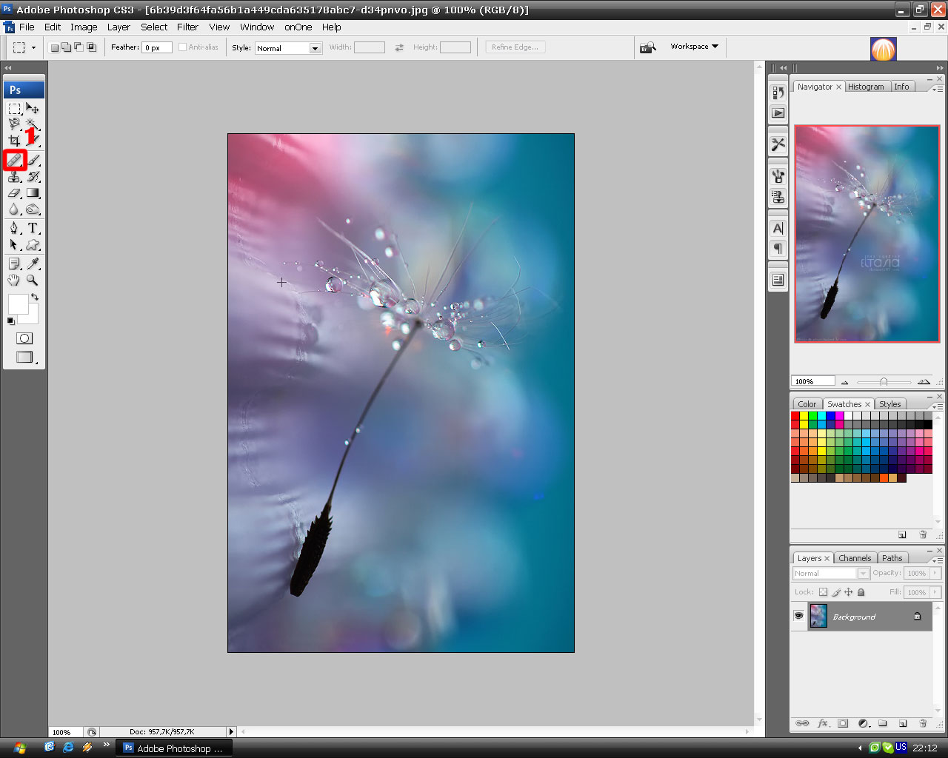The image size is (948, 758).
Task: Toggle Quick Mask mode
Action: click(24, 338)
